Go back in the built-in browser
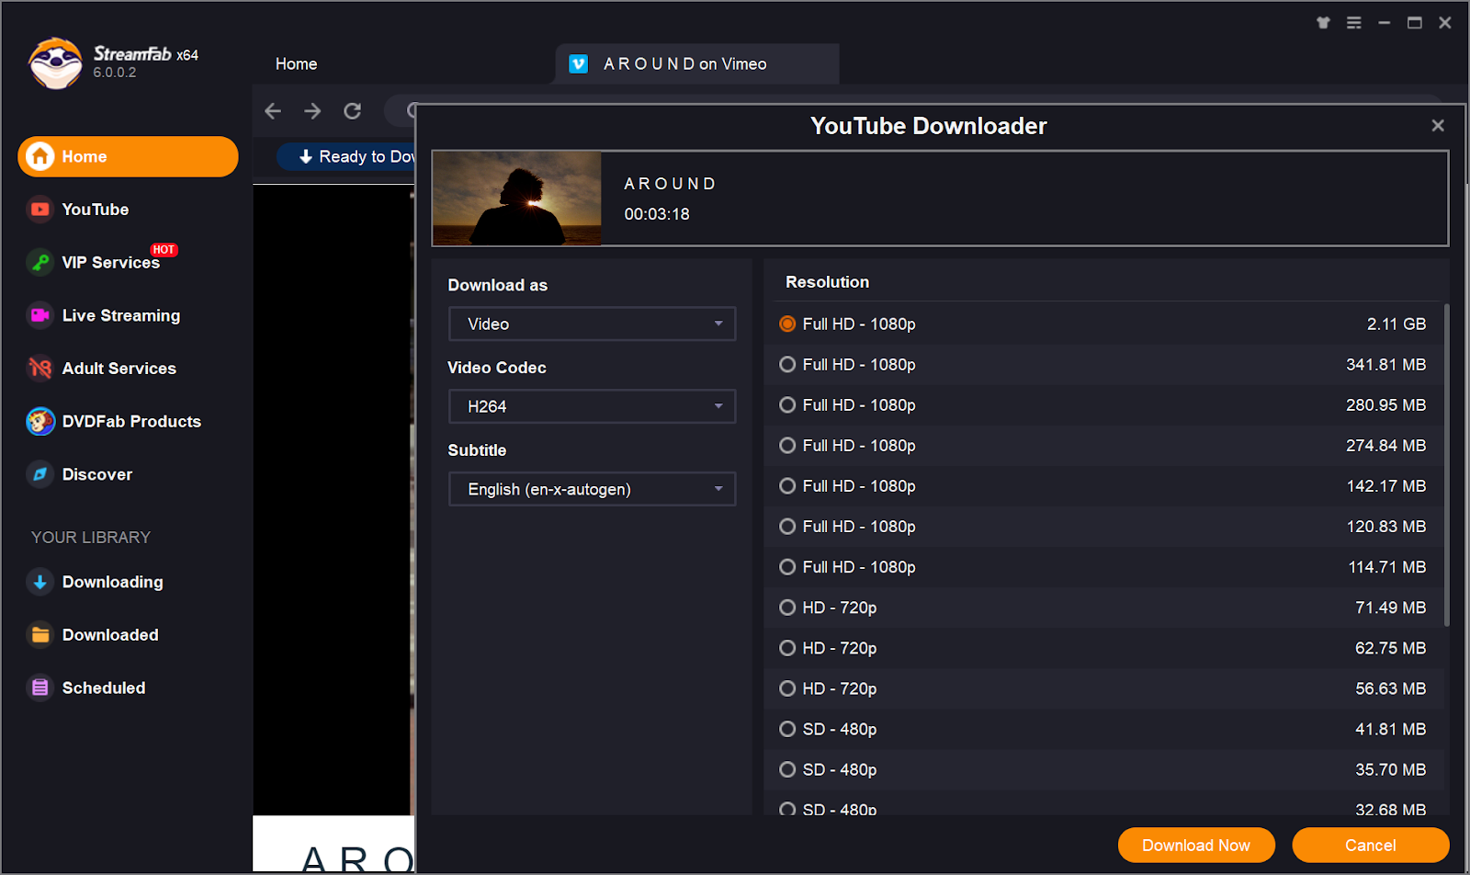The height and width of the screenshot is (875, 1470). [x=273, y=111]
